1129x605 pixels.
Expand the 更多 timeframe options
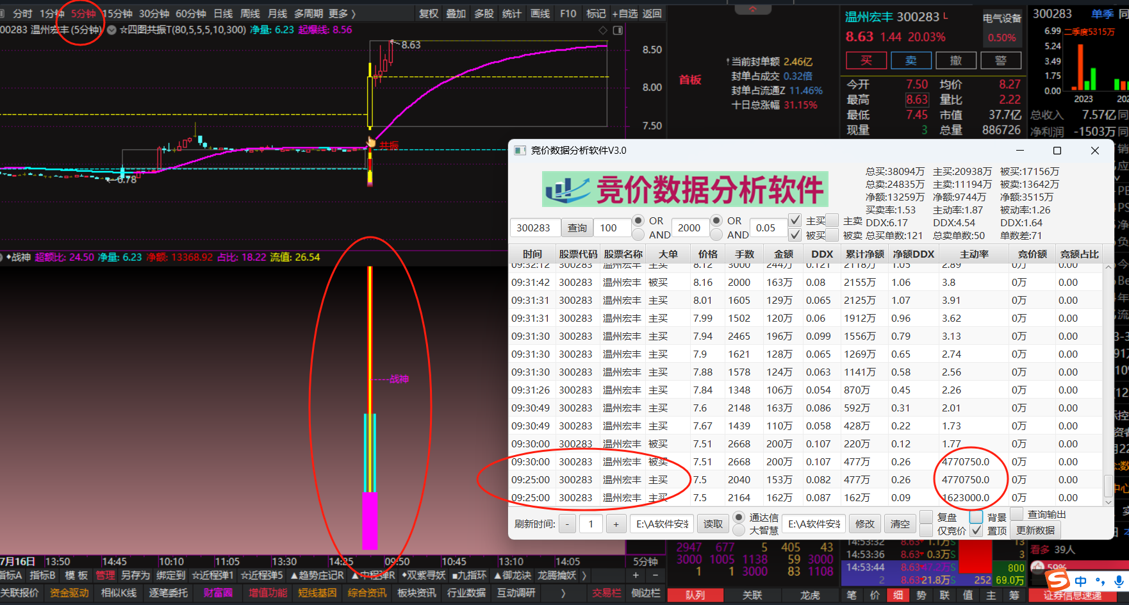(x=342, y=13)
